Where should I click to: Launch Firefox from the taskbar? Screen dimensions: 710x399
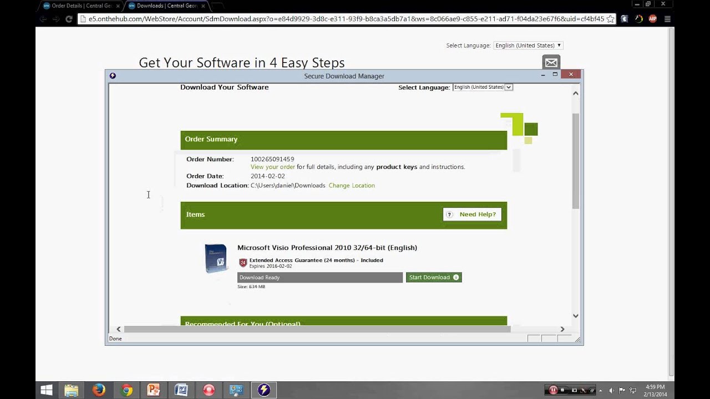tap(99, 390)
